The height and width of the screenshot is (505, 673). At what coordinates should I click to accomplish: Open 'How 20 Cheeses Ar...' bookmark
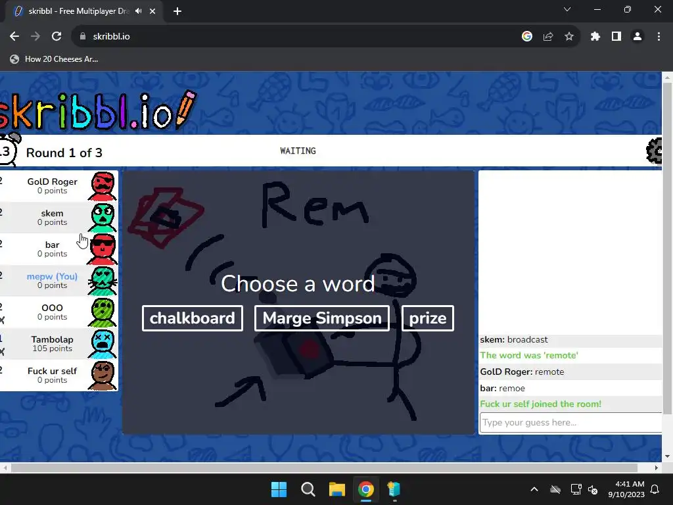55,59
